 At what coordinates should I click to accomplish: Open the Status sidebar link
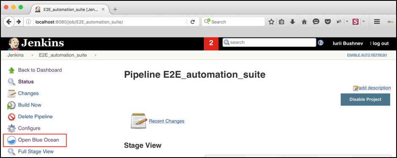[26, 82]
